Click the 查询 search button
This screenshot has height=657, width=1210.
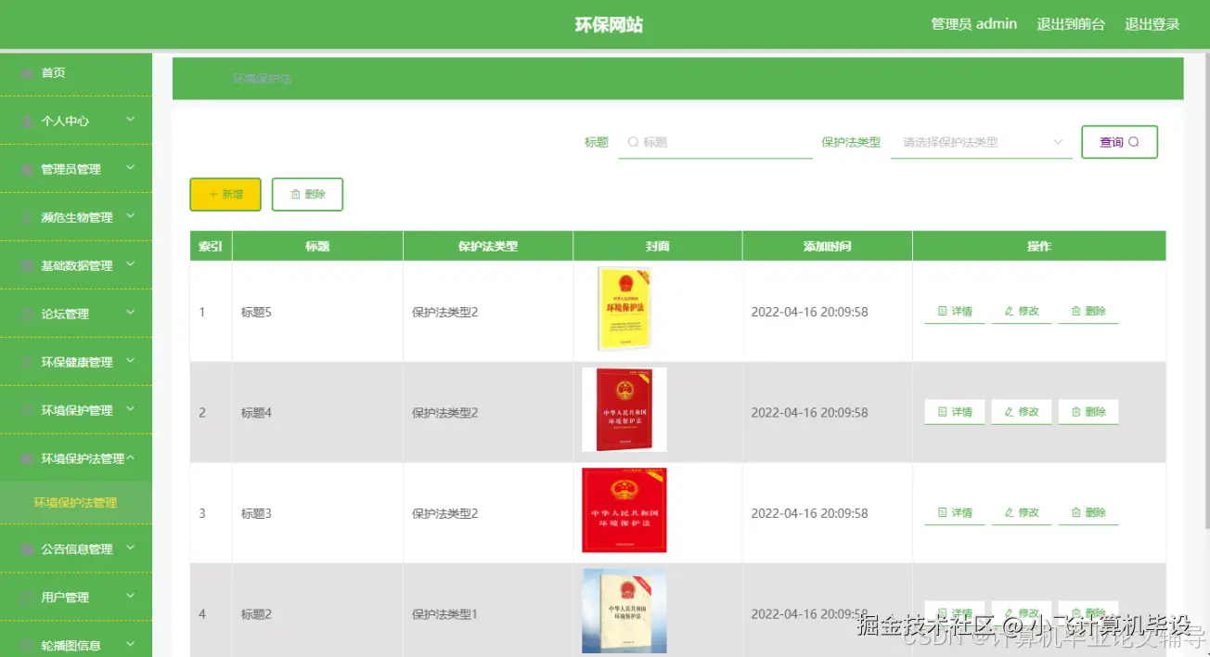[x=1119, y=142]
